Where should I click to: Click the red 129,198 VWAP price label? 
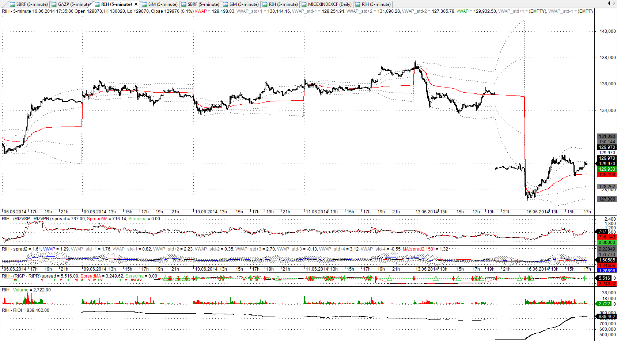(607, 175)
